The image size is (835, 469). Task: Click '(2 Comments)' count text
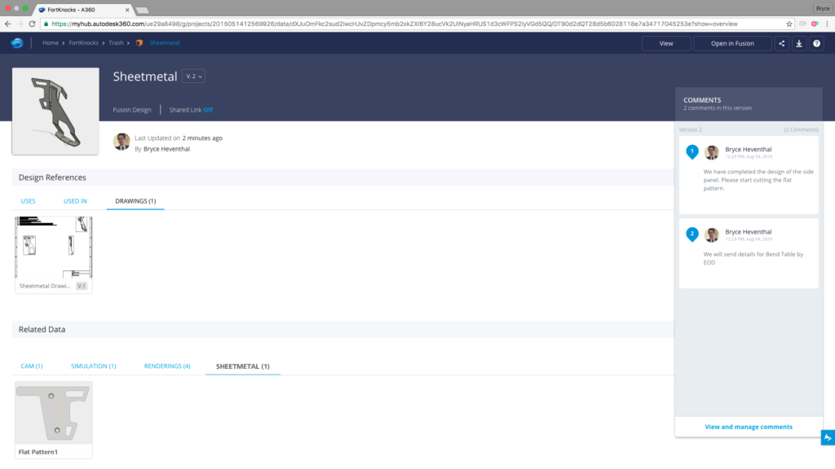coord(801,129)
